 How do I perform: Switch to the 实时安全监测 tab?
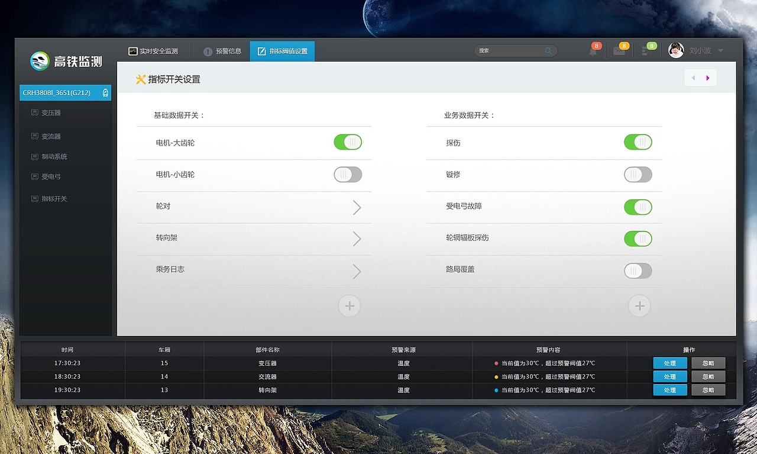(x=154, y=51)
